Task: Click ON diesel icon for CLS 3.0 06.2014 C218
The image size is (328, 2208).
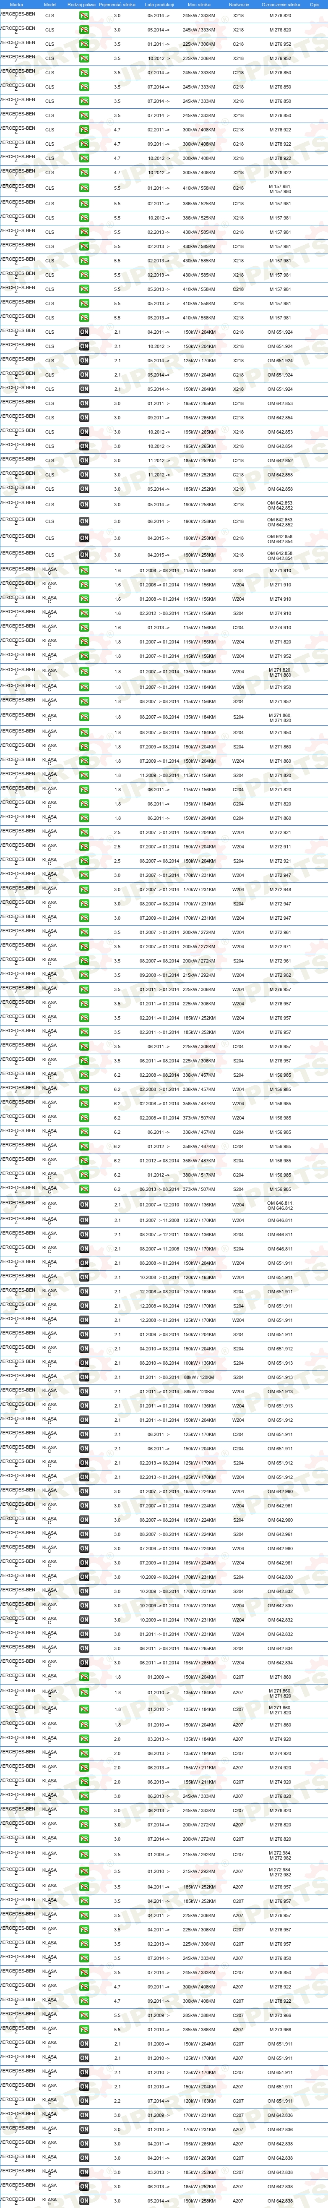Action: coord(84,521)
